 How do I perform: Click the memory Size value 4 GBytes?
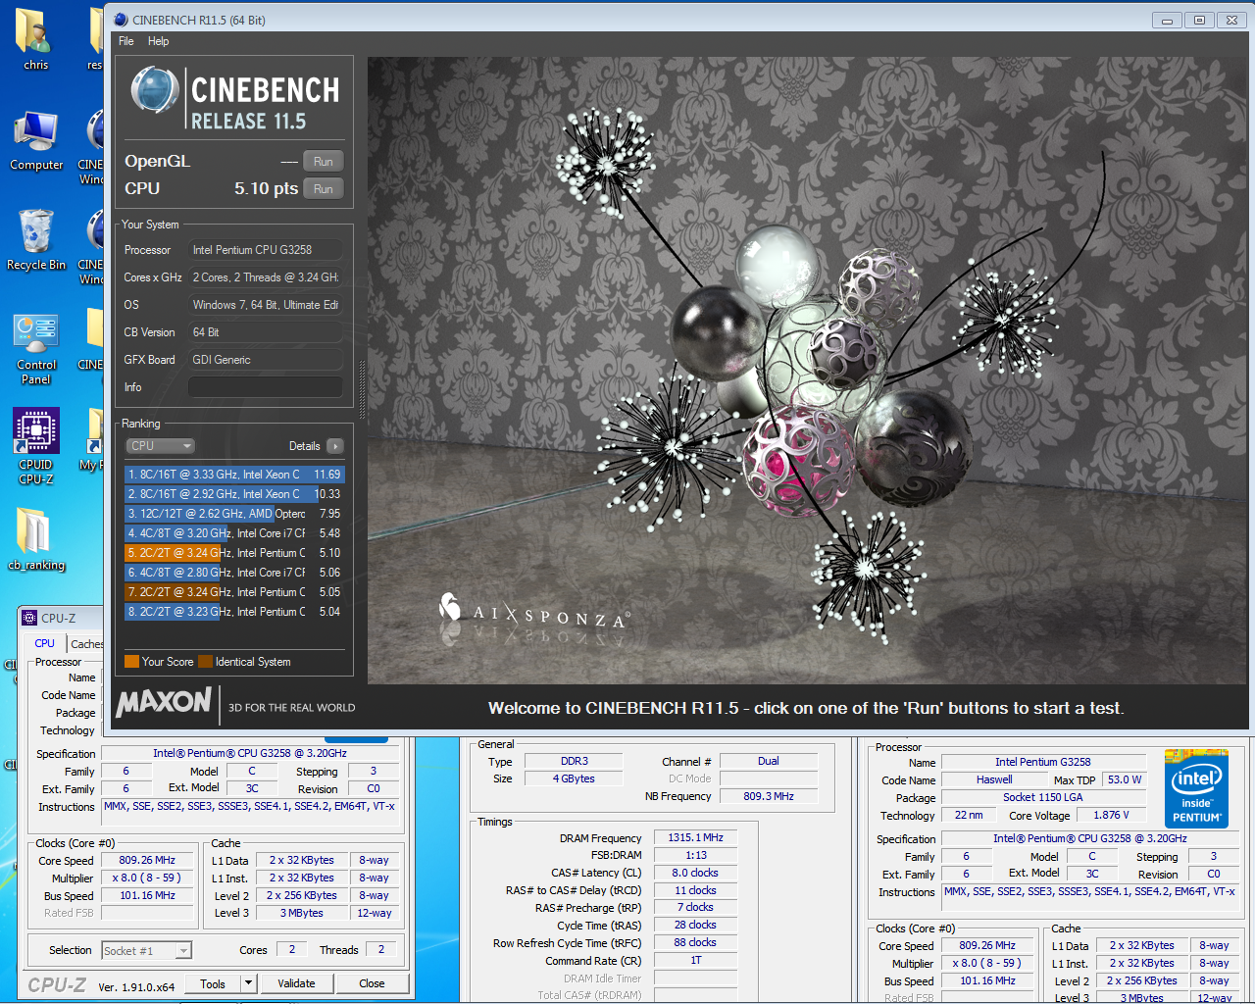[575, 778]
